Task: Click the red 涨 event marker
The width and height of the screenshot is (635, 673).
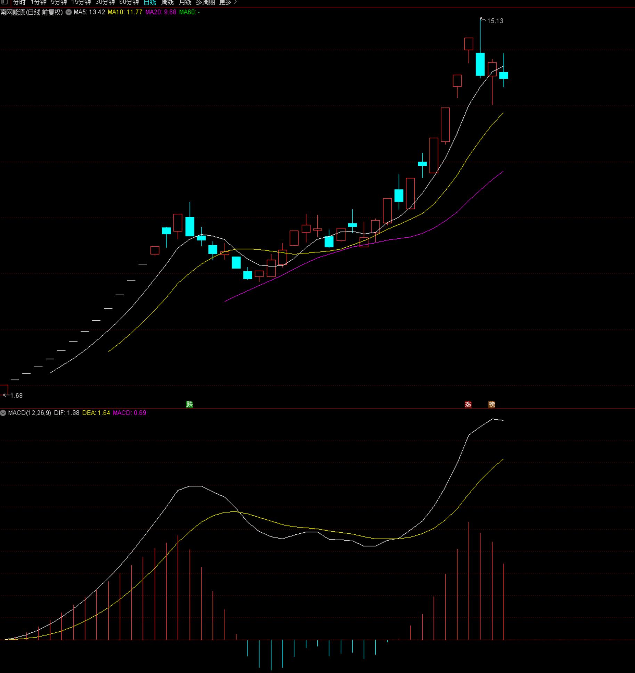Action: [469, 404]
